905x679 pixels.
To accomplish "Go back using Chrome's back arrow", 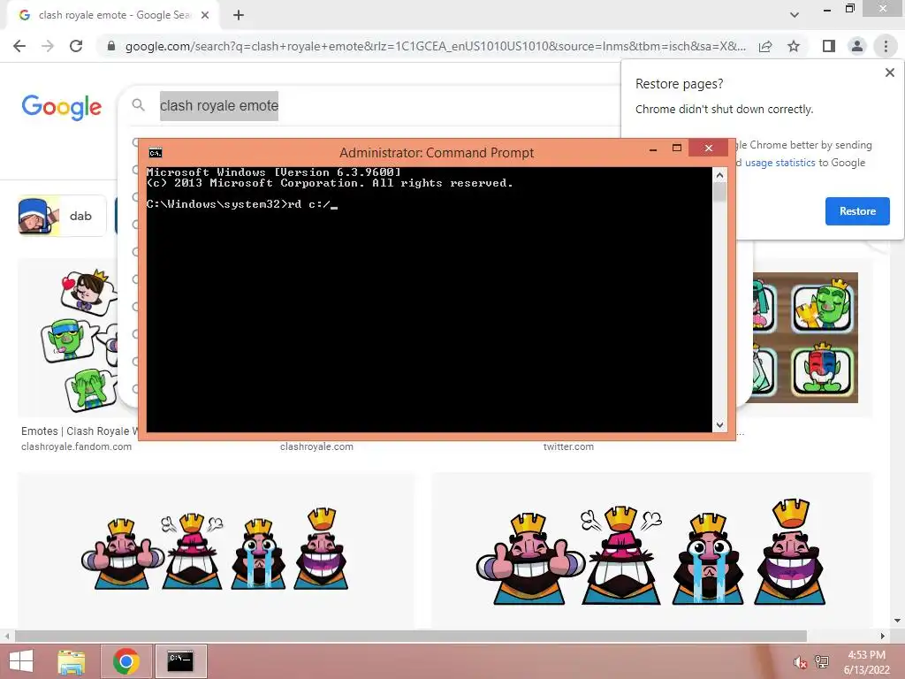I will pos(19,46).
